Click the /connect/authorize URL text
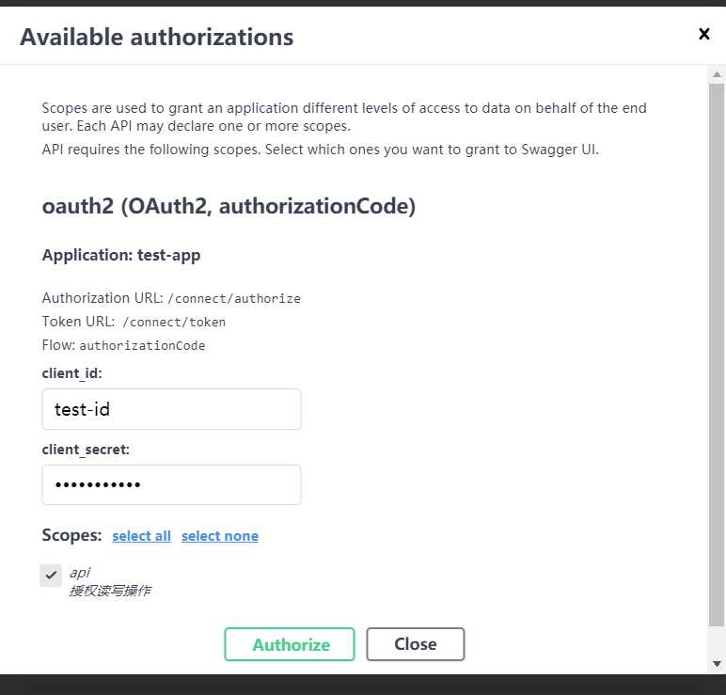 coord(234,299)
